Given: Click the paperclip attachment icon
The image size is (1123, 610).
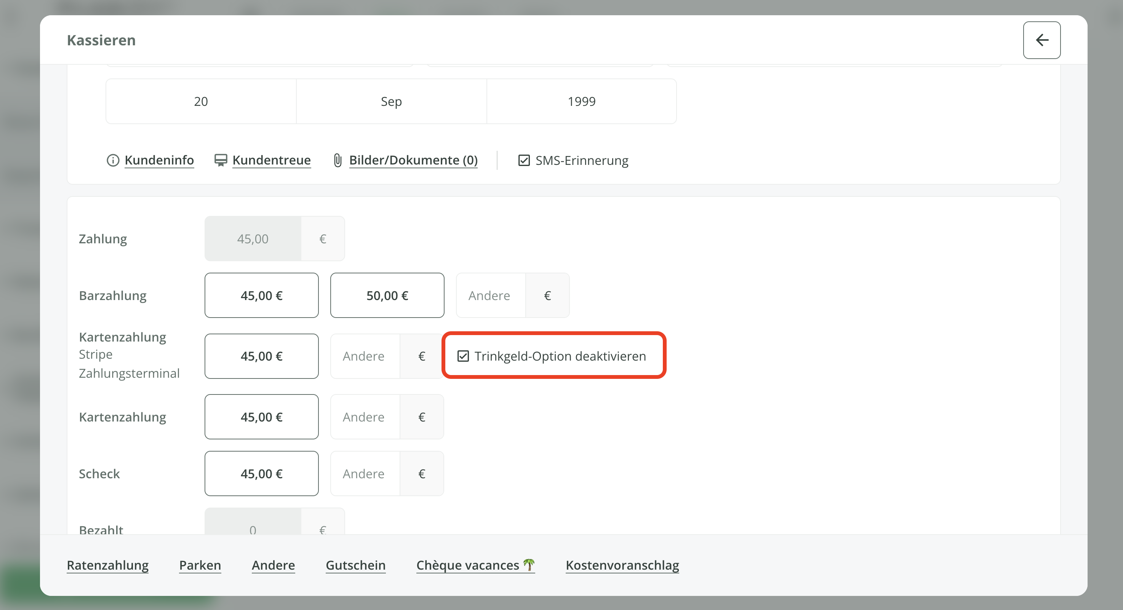Looking at the screenshot, I should (x=338, y=160).
